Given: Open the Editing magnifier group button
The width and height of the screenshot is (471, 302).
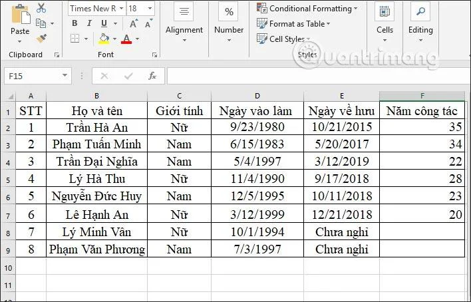Looking at the screenshot, I should click(x=420, y=11).
